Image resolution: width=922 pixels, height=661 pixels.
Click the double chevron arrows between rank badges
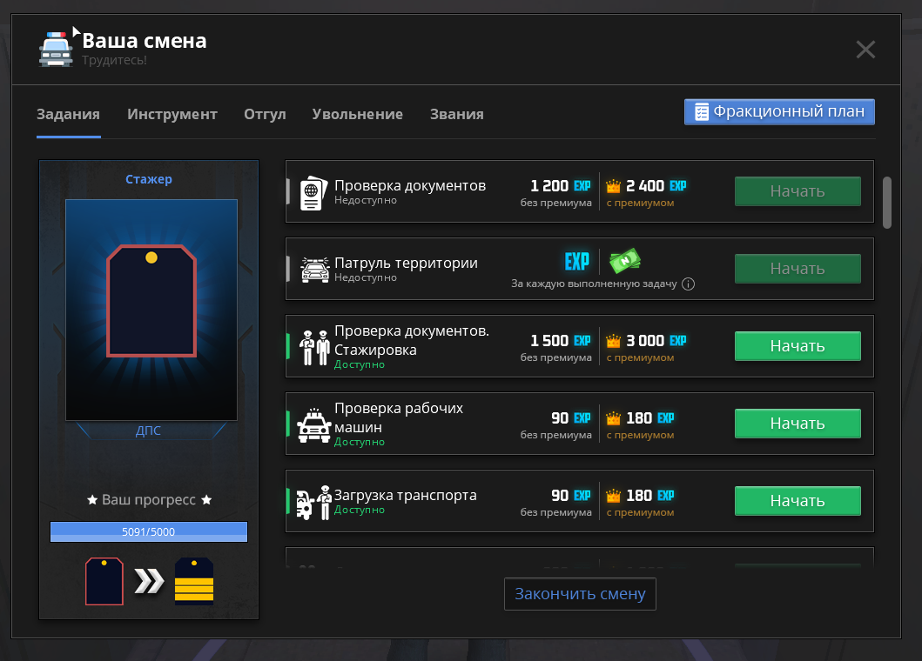tap(150, 581)
